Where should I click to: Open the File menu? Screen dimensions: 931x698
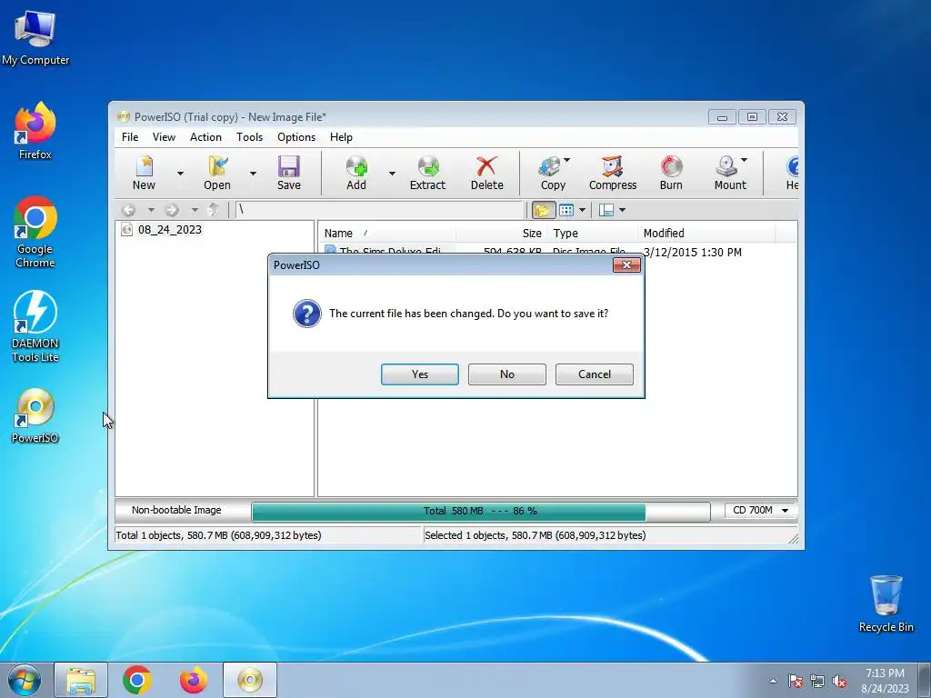tap(130, 137)
